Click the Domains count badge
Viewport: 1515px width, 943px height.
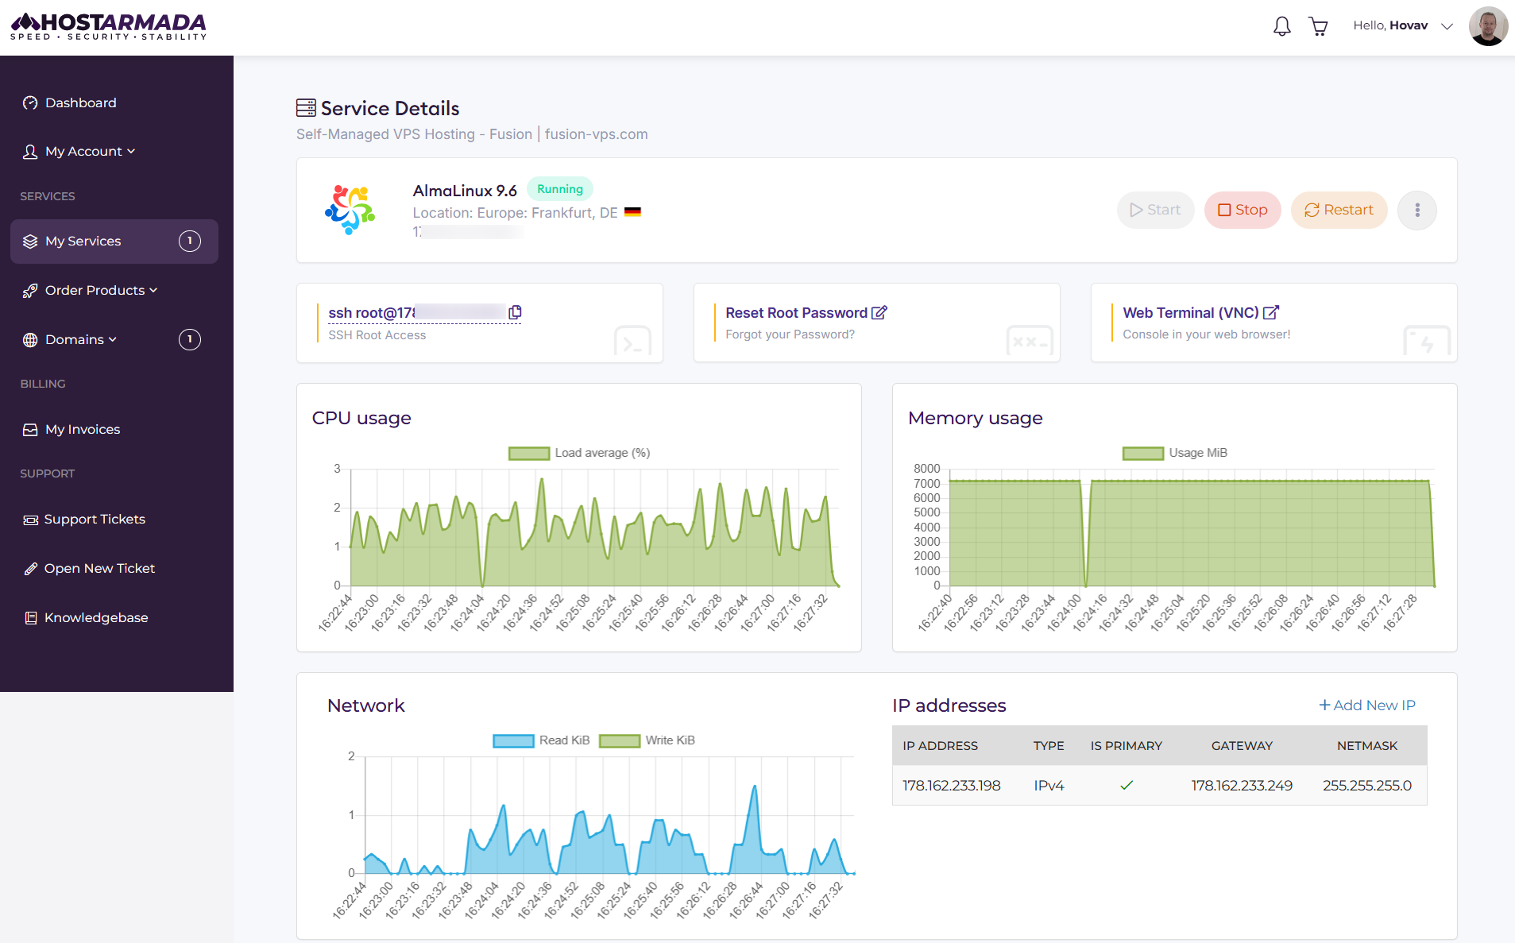coord(190,339)
